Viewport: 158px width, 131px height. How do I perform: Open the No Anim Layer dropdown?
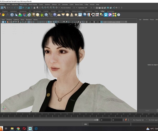point(153,120)
